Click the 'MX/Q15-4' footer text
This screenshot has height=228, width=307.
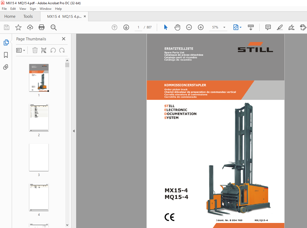(261, 220)
